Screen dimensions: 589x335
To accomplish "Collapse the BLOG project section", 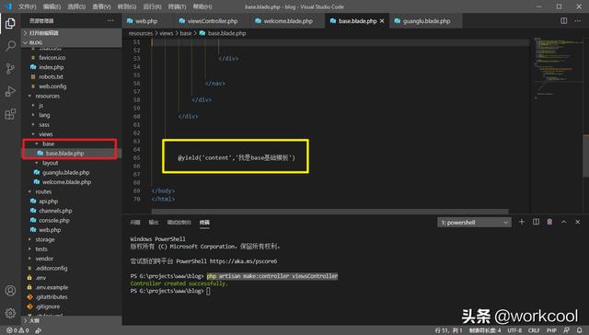I will 72,42.
